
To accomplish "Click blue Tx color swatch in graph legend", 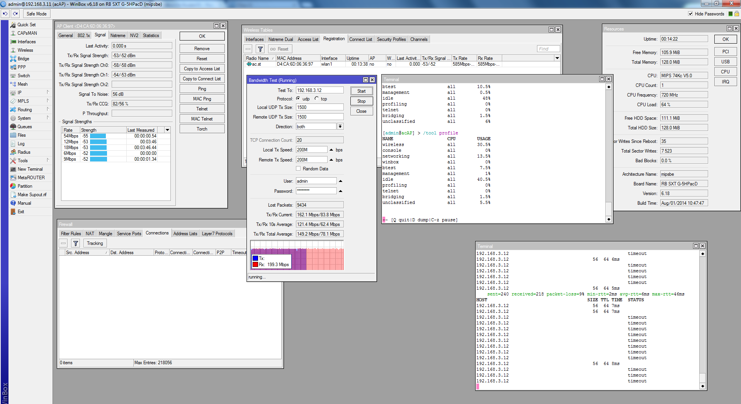I will 255,258.
